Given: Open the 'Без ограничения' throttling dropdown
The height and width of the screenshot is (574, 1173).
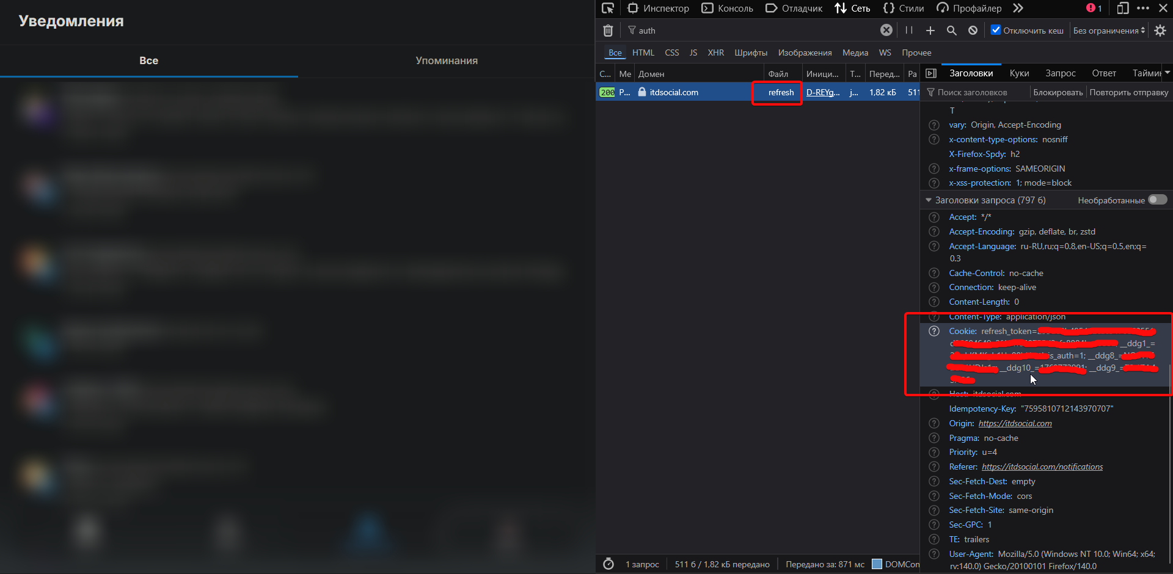Looking at the screenshot, I should pyautogui.click(x=1109, y=31).
